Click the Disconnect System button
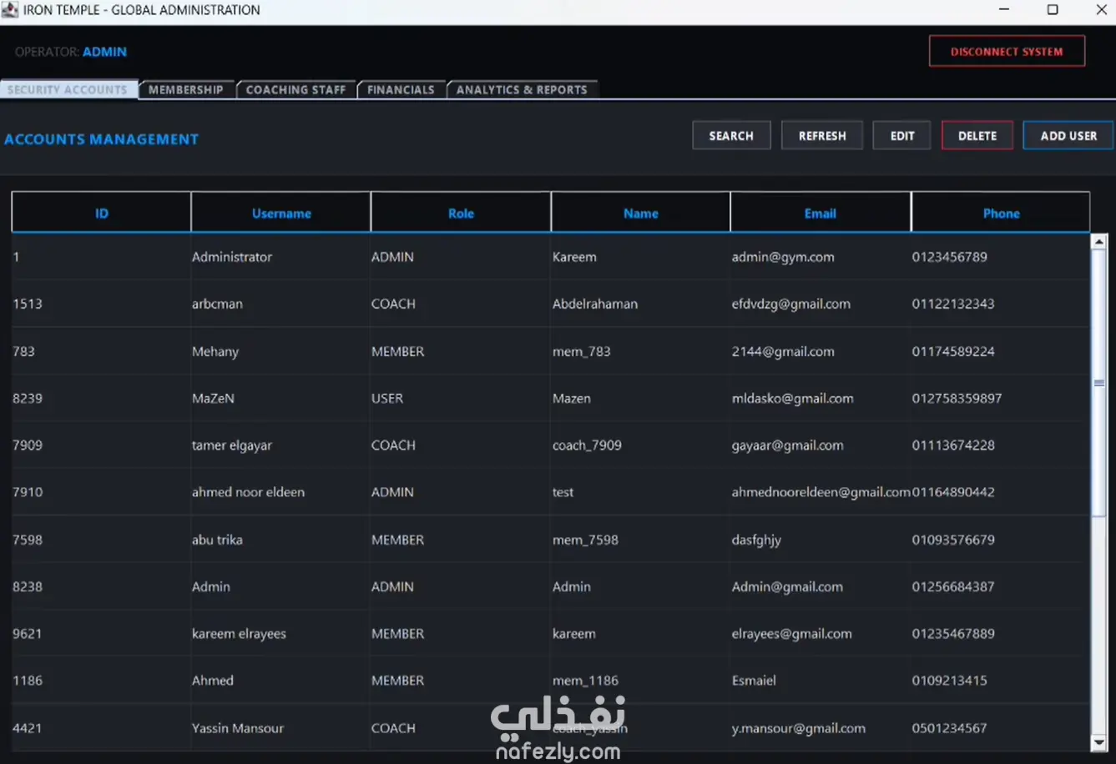The height and width of the screenshot is (764, 1116). [x=1007, y=51]
